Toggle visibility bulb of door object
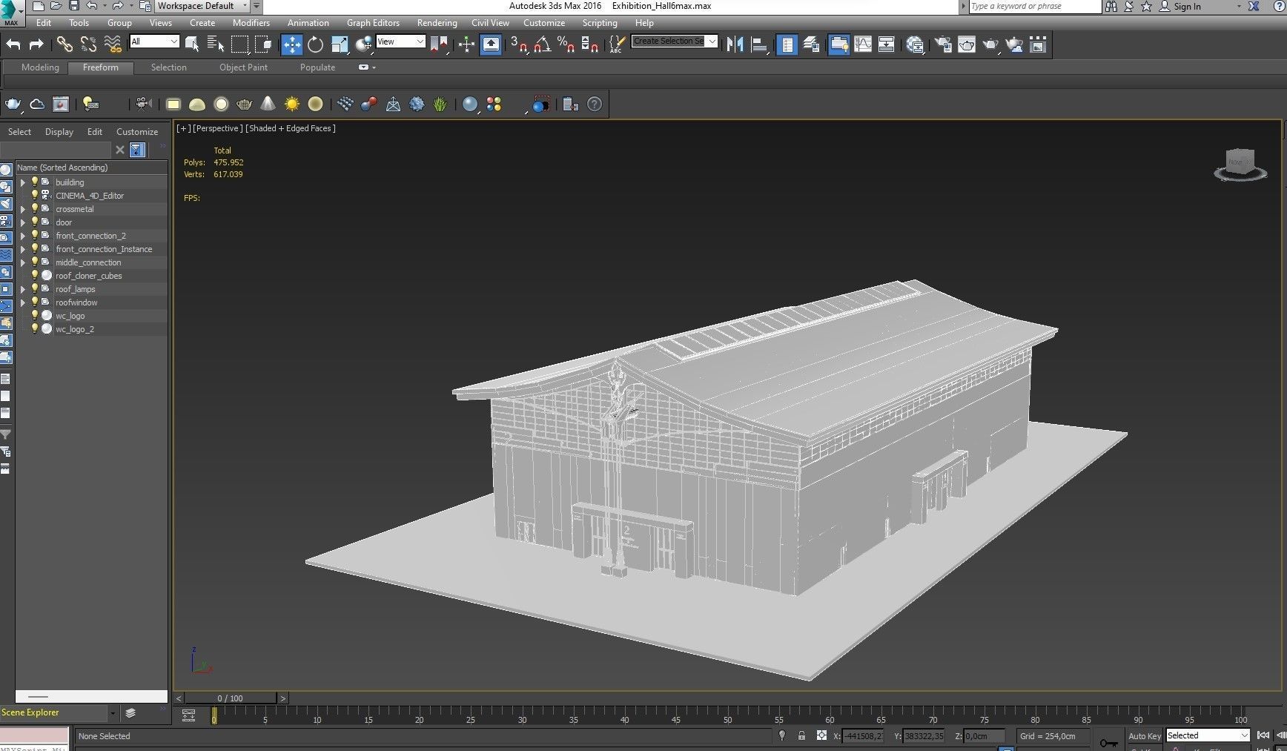This screenshot has height=751, width=1287. click(x=34, y=222)
